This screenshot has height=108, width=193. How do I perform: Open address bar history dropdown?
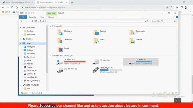coord(145,21)
